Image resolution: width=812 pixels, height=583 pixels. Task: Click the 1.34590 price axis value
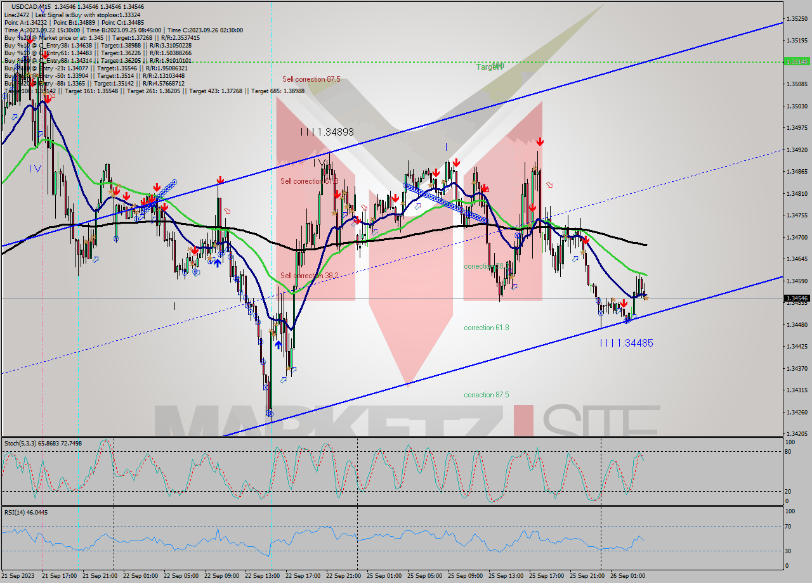click(796, 281)
